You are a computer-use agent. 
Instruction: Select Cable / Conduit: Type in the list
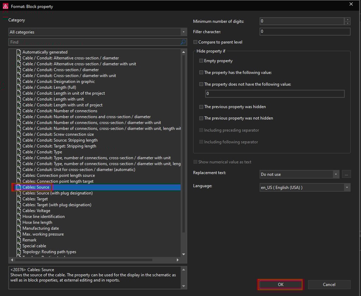pos(42,152)
